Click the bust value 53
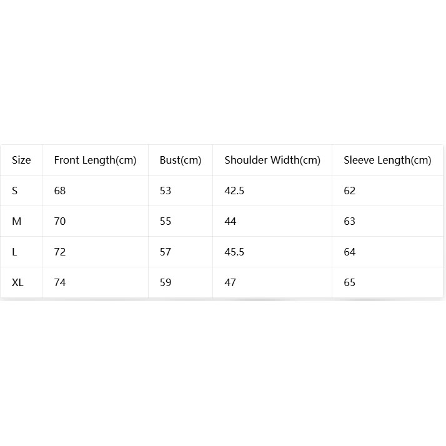Viewport: 446px width, 446px height. click(x=166, y=191)
